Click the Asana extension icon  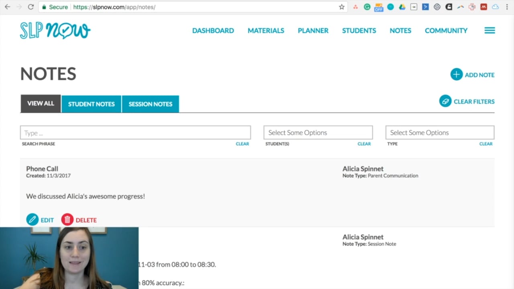[355, 7]
